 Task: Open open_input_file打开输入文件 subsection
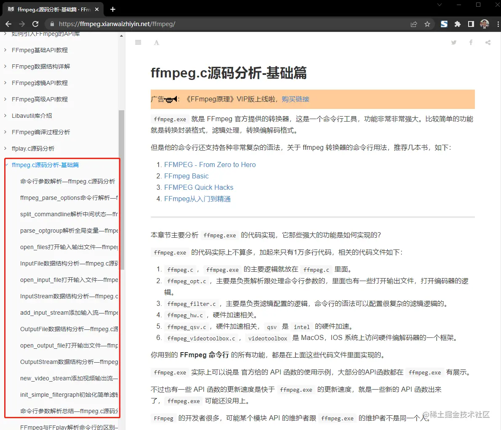point(69,280)
